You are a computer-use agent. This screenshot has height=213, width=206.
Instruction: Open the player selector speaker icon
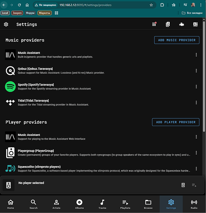pyautogui.click(x=183, y=185)
